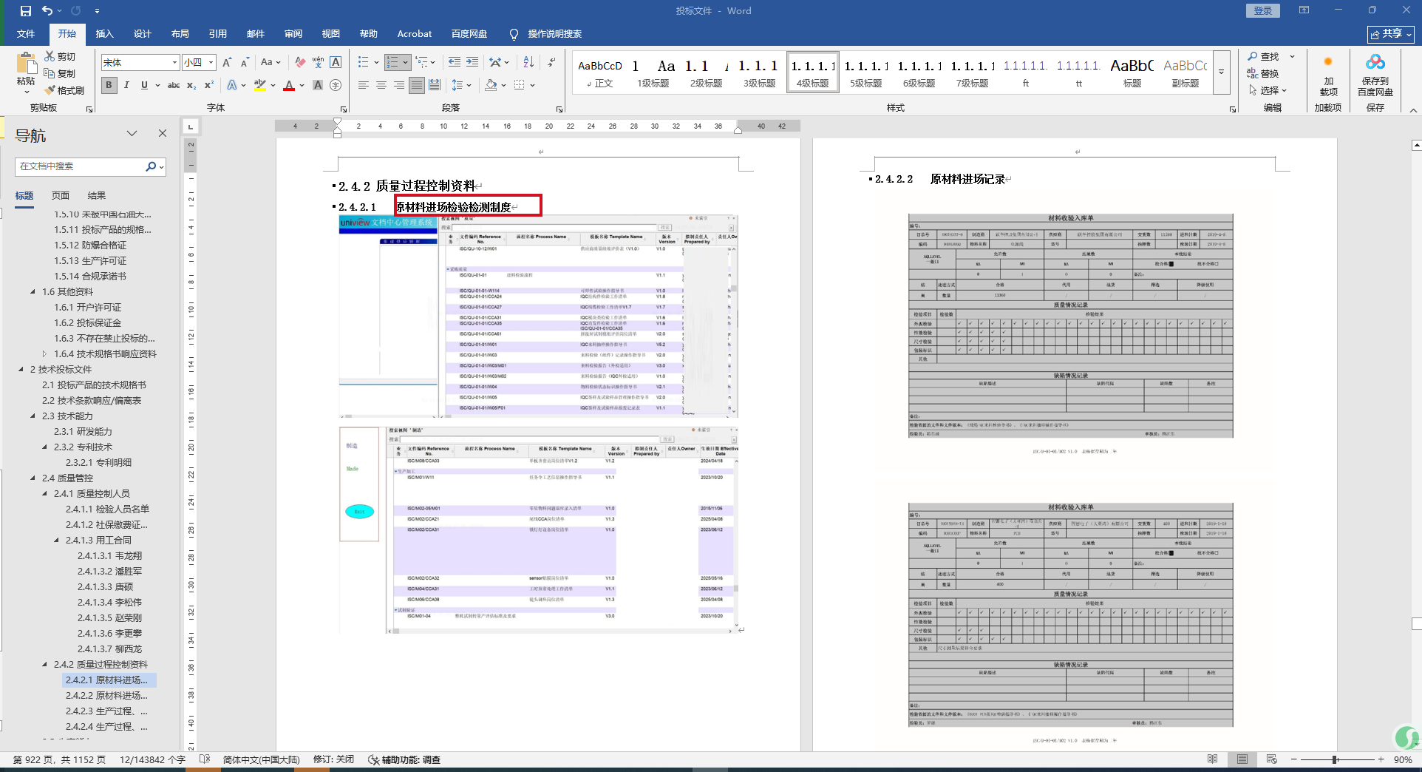
Task: Clear all formatting with the eraser icon
Action: click(299, 62)
